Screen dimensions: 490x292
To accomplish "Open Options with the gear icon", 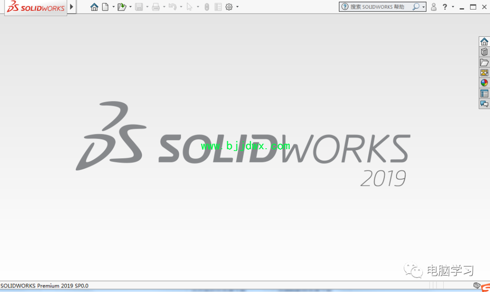I will pyautogui.click(x=229, y=7).
